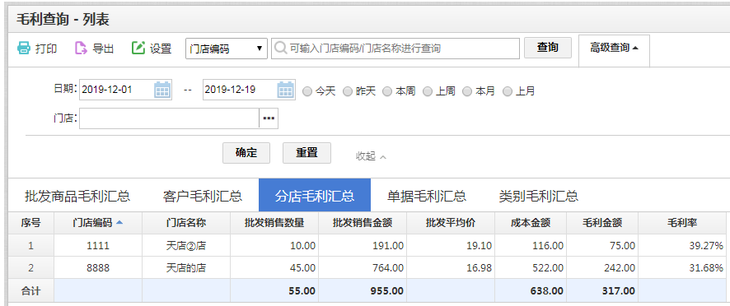Click the 批发平均价 column header
730x306 pixels.
click(451, 223)
